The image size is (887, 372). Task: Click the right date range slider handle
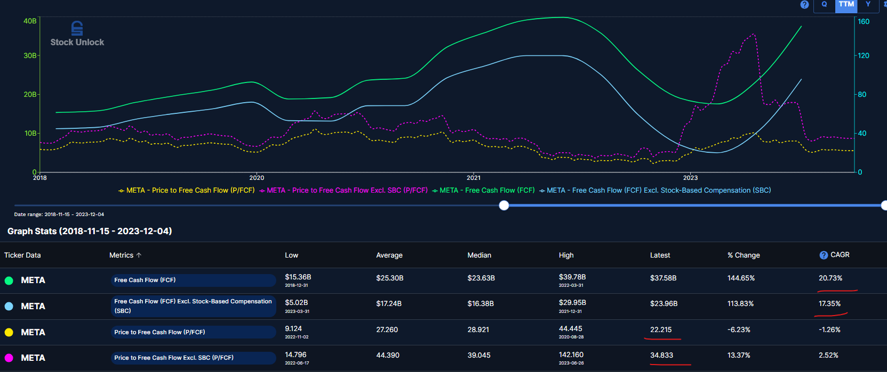884,205
